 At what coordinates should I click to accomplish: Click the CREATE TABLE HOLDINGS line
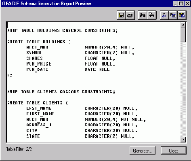(x=39, y=42)
